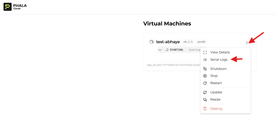
Task: Choose the Update menu option
Action: click(216, 92)
